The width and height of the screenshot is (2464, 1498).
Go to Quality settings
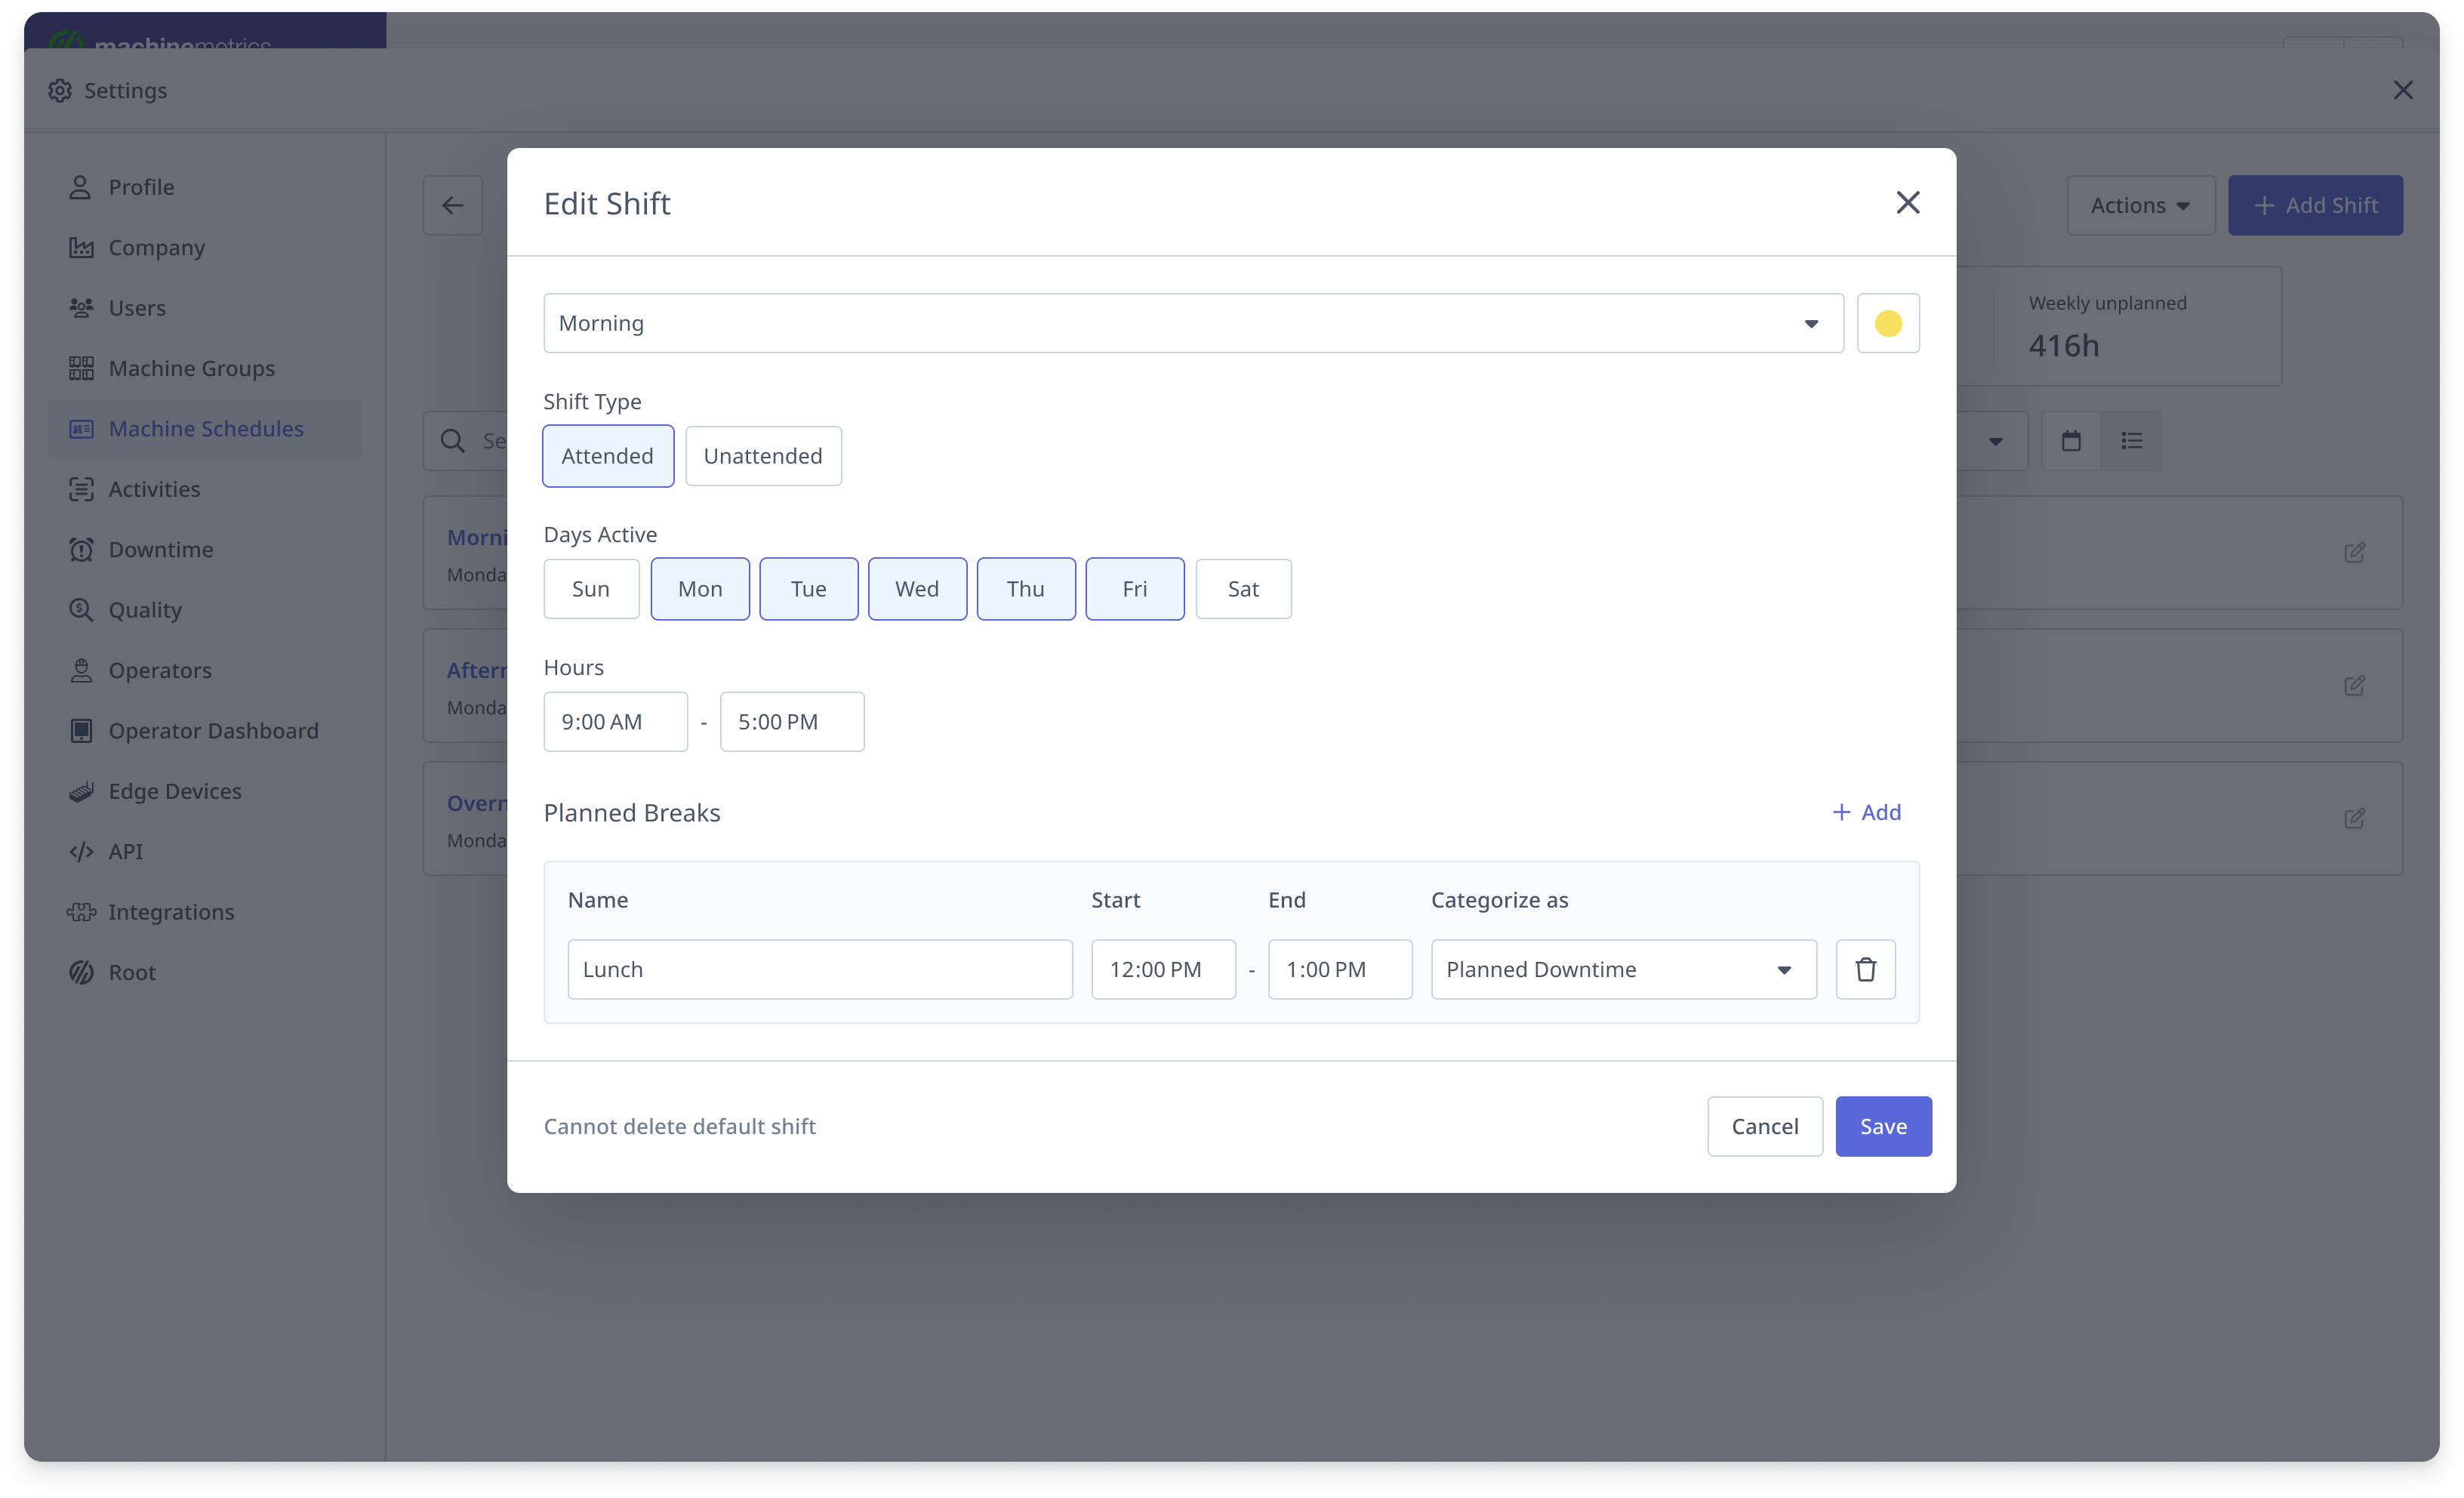[x=145, y=609]
